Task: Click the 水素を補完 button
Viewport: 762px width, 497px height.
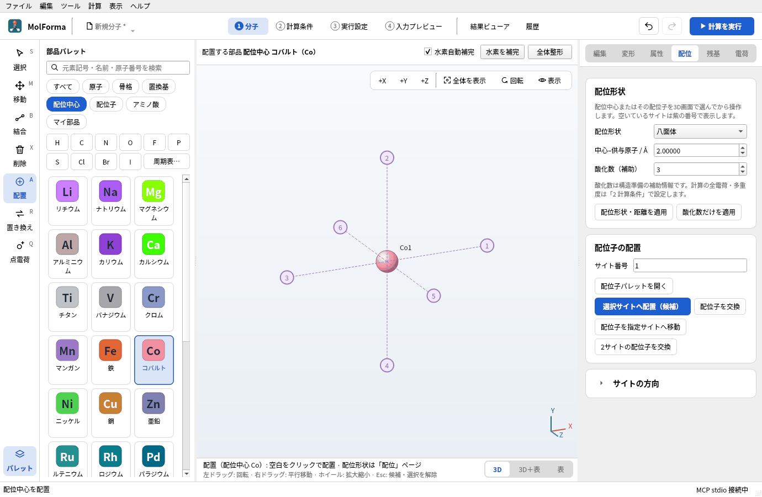Action: (x=502, y=52)
